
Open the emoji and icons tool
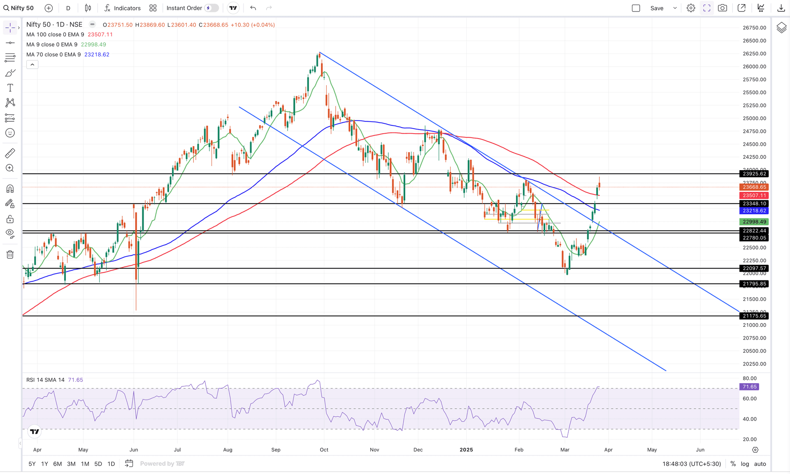[x=10, y=133]
